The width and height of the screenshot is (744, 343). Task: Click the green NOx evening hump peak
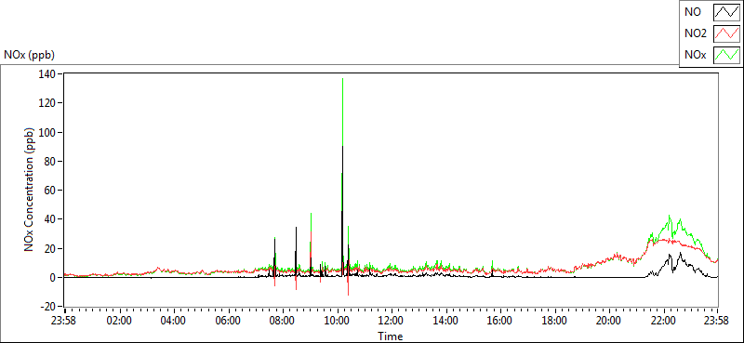[x=669, y=217]
